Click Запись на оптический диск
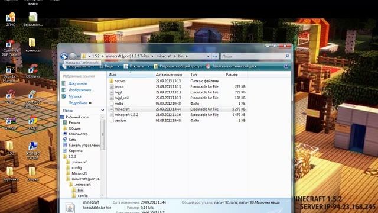Screen dimensions: 378x213 (232, 66)
